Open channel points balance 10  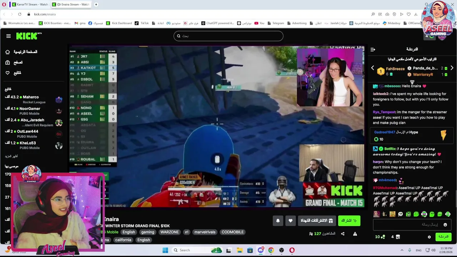pos(380,237)
